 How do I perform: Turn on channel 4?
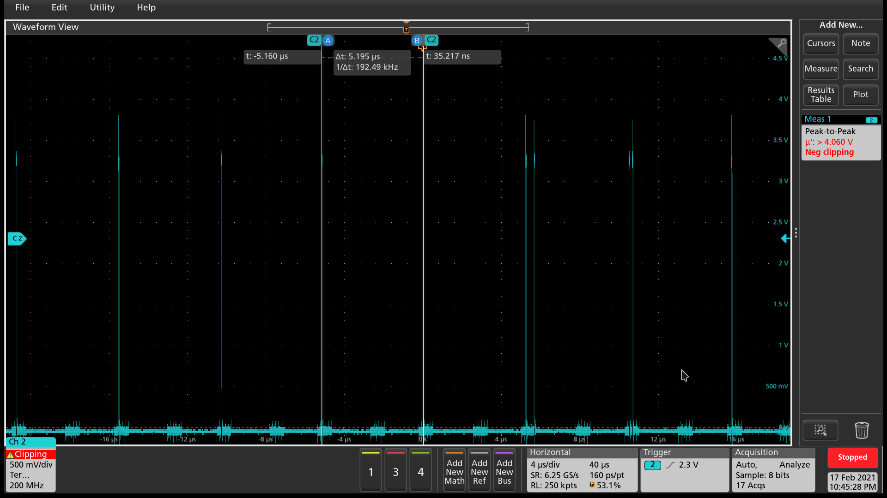tap(420, 470)
